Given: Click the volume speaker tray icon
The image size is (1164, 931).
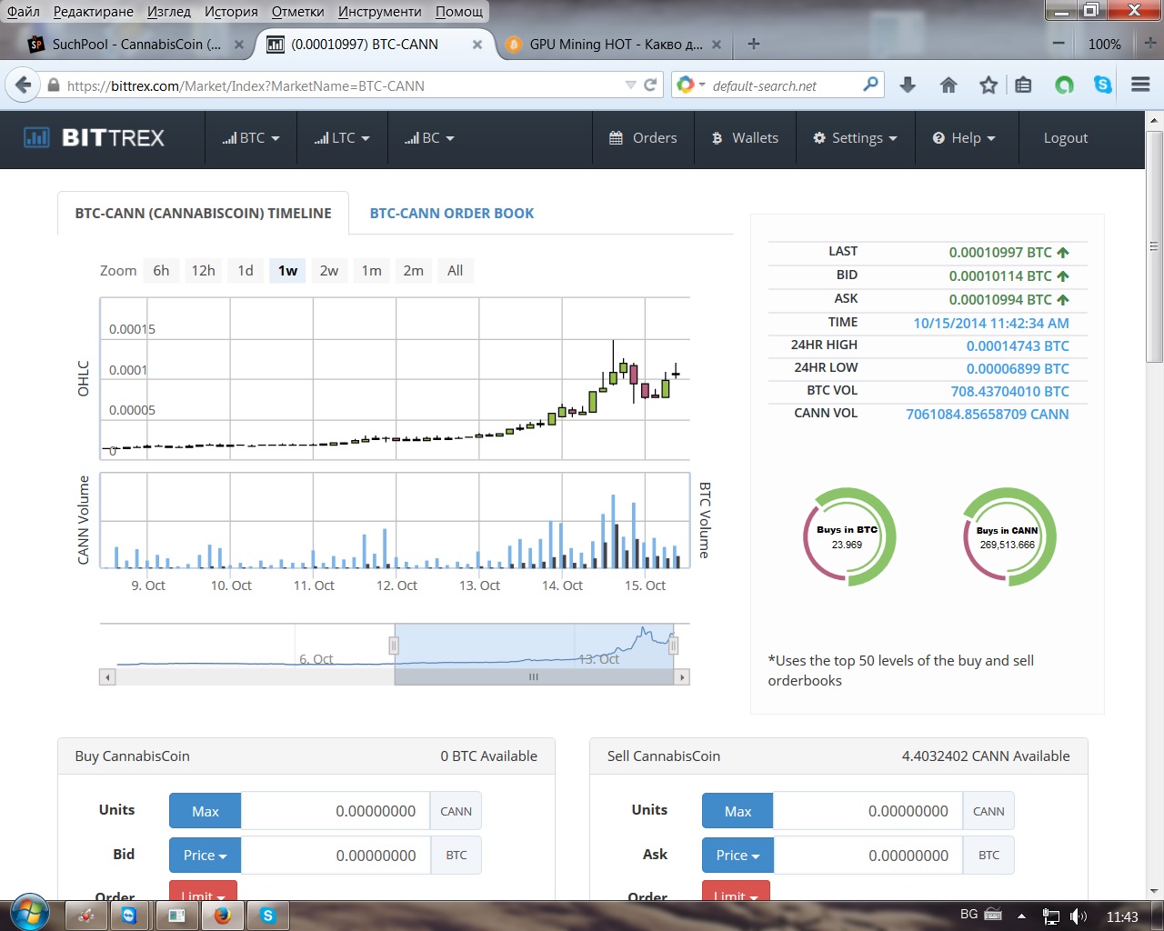Looking at the screenshot, I should tap(1079, 916).
